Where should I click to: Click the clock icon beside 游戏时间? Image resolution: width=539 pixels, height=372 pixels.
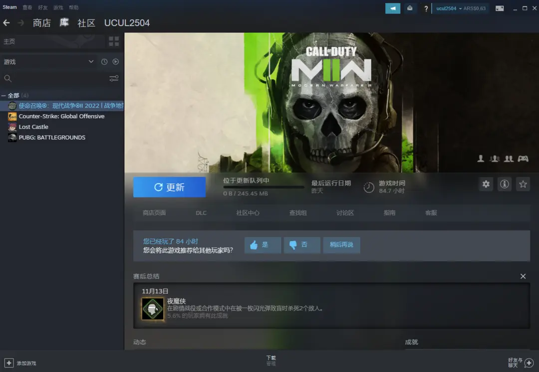coord(369,187)
